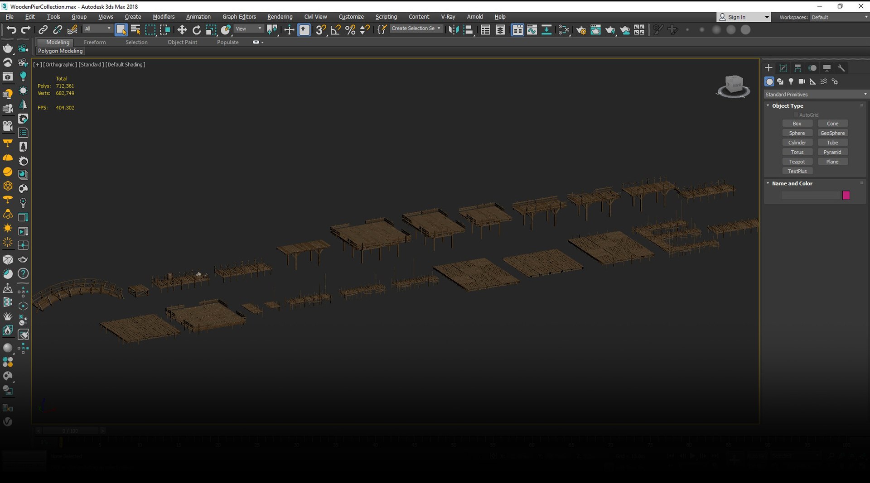Viewport: 870px width, 483px height.
Task: Open the Rendered Frame Window icon
Action: pyautogui.click(x=595, y=30)
